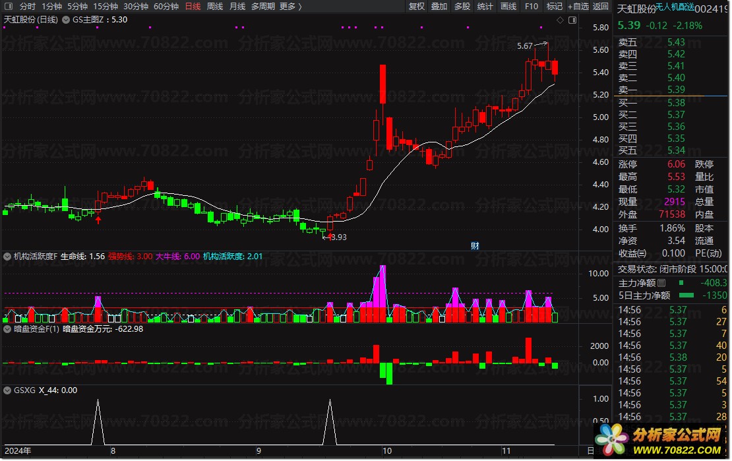This screenshot has height=461, width=732.
Task: Toggle the sidebar panel icon before 分时
Action: (x=9, y=7)
